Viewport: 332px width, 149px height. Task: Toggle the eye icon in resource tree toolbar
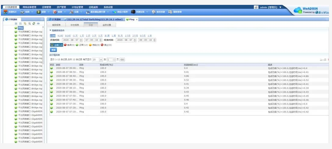tap(38, 23)
